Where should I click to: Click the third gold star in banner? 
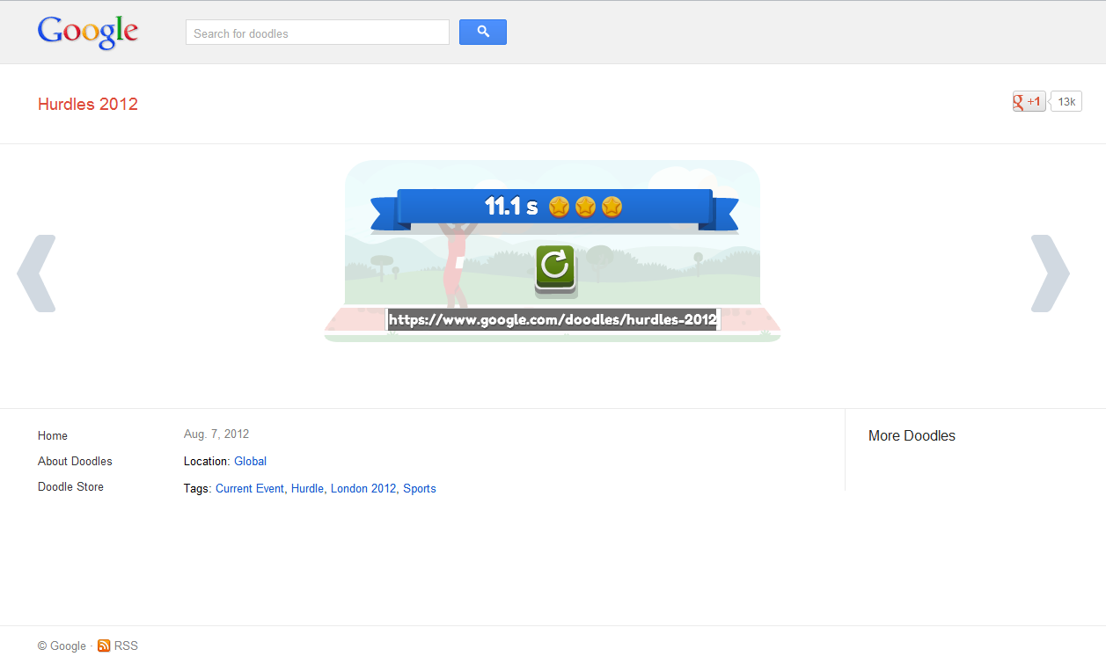click(x=612, y=207)
